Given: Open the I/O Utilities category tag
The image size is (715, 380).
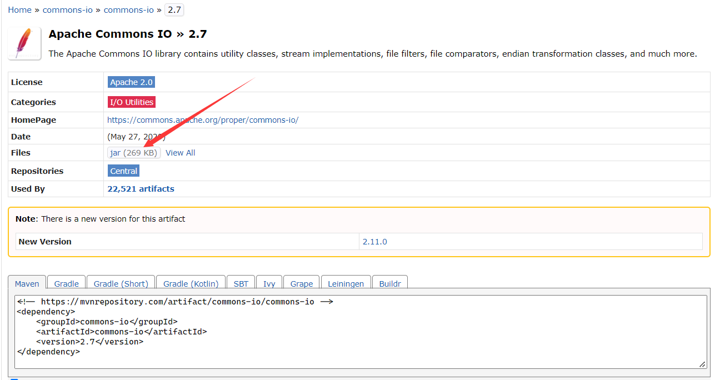Looking at the screenshot, I should (132, 102).
